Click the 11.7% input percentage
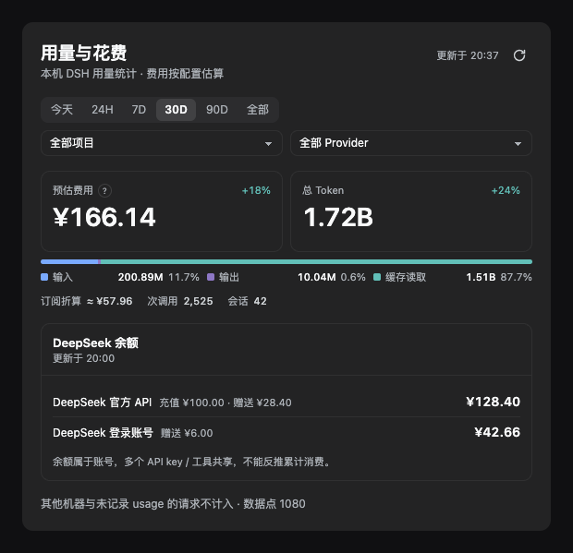The image size is (573, 553). point(184,277)
